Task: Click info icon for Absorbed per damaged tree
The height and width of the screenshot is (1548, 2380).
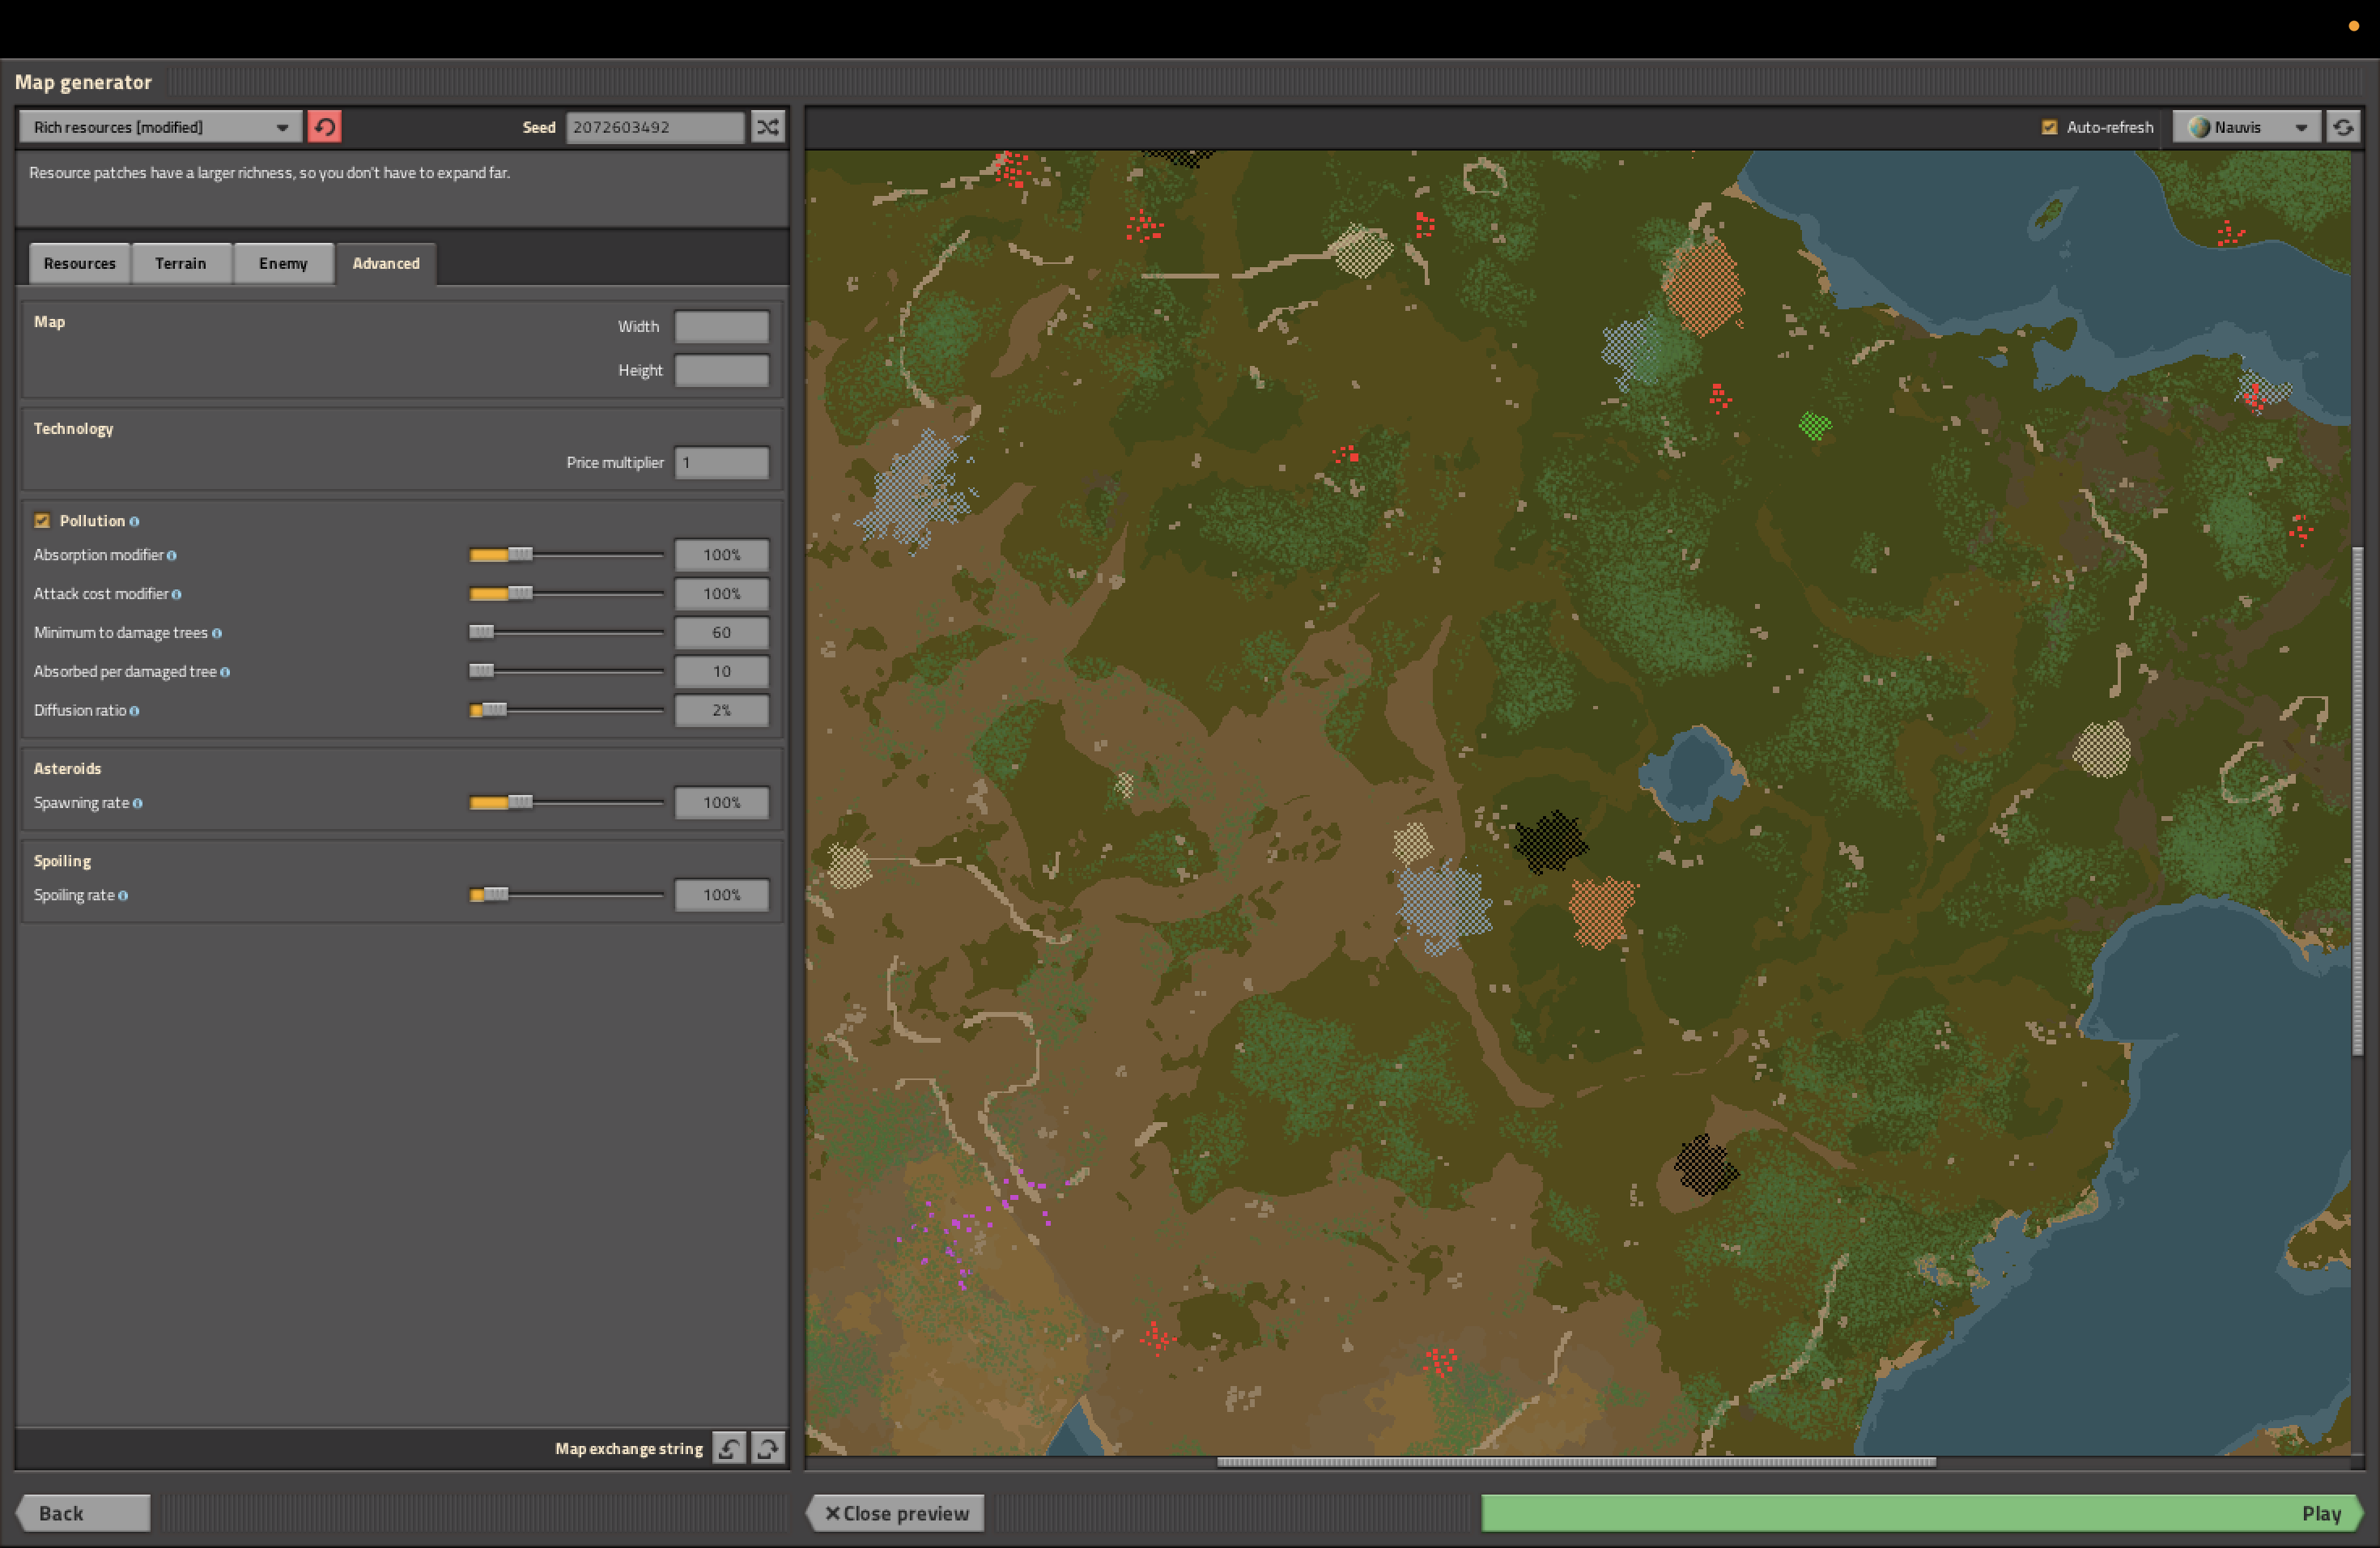Action: coord(224,672)
